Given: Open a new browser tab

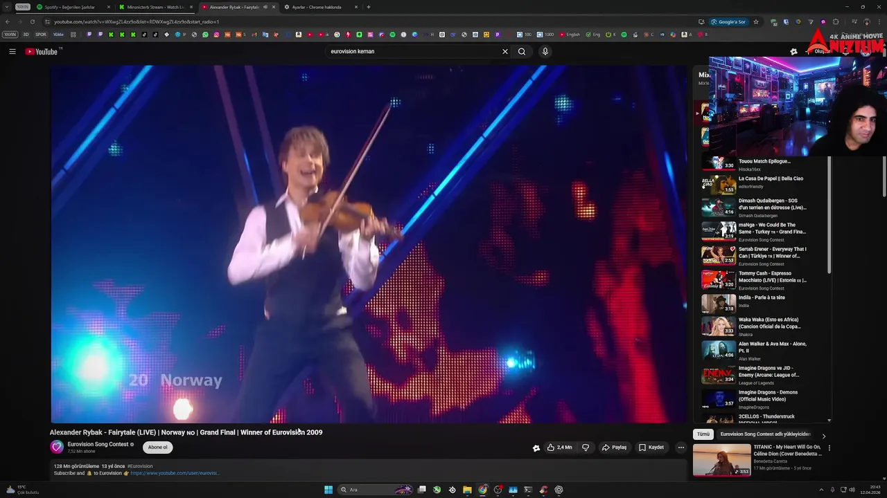Looking at the screenshot, I should pyautogui.click(x=368, y=7).
